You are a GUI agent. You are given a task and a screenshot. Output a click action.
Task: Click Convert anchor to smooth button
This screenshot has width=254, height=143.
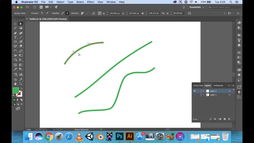48,13
